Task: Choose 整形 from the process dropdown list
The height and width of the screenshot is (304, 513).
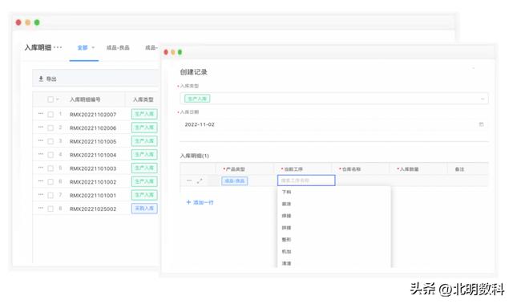Action: tap(287, 240)
